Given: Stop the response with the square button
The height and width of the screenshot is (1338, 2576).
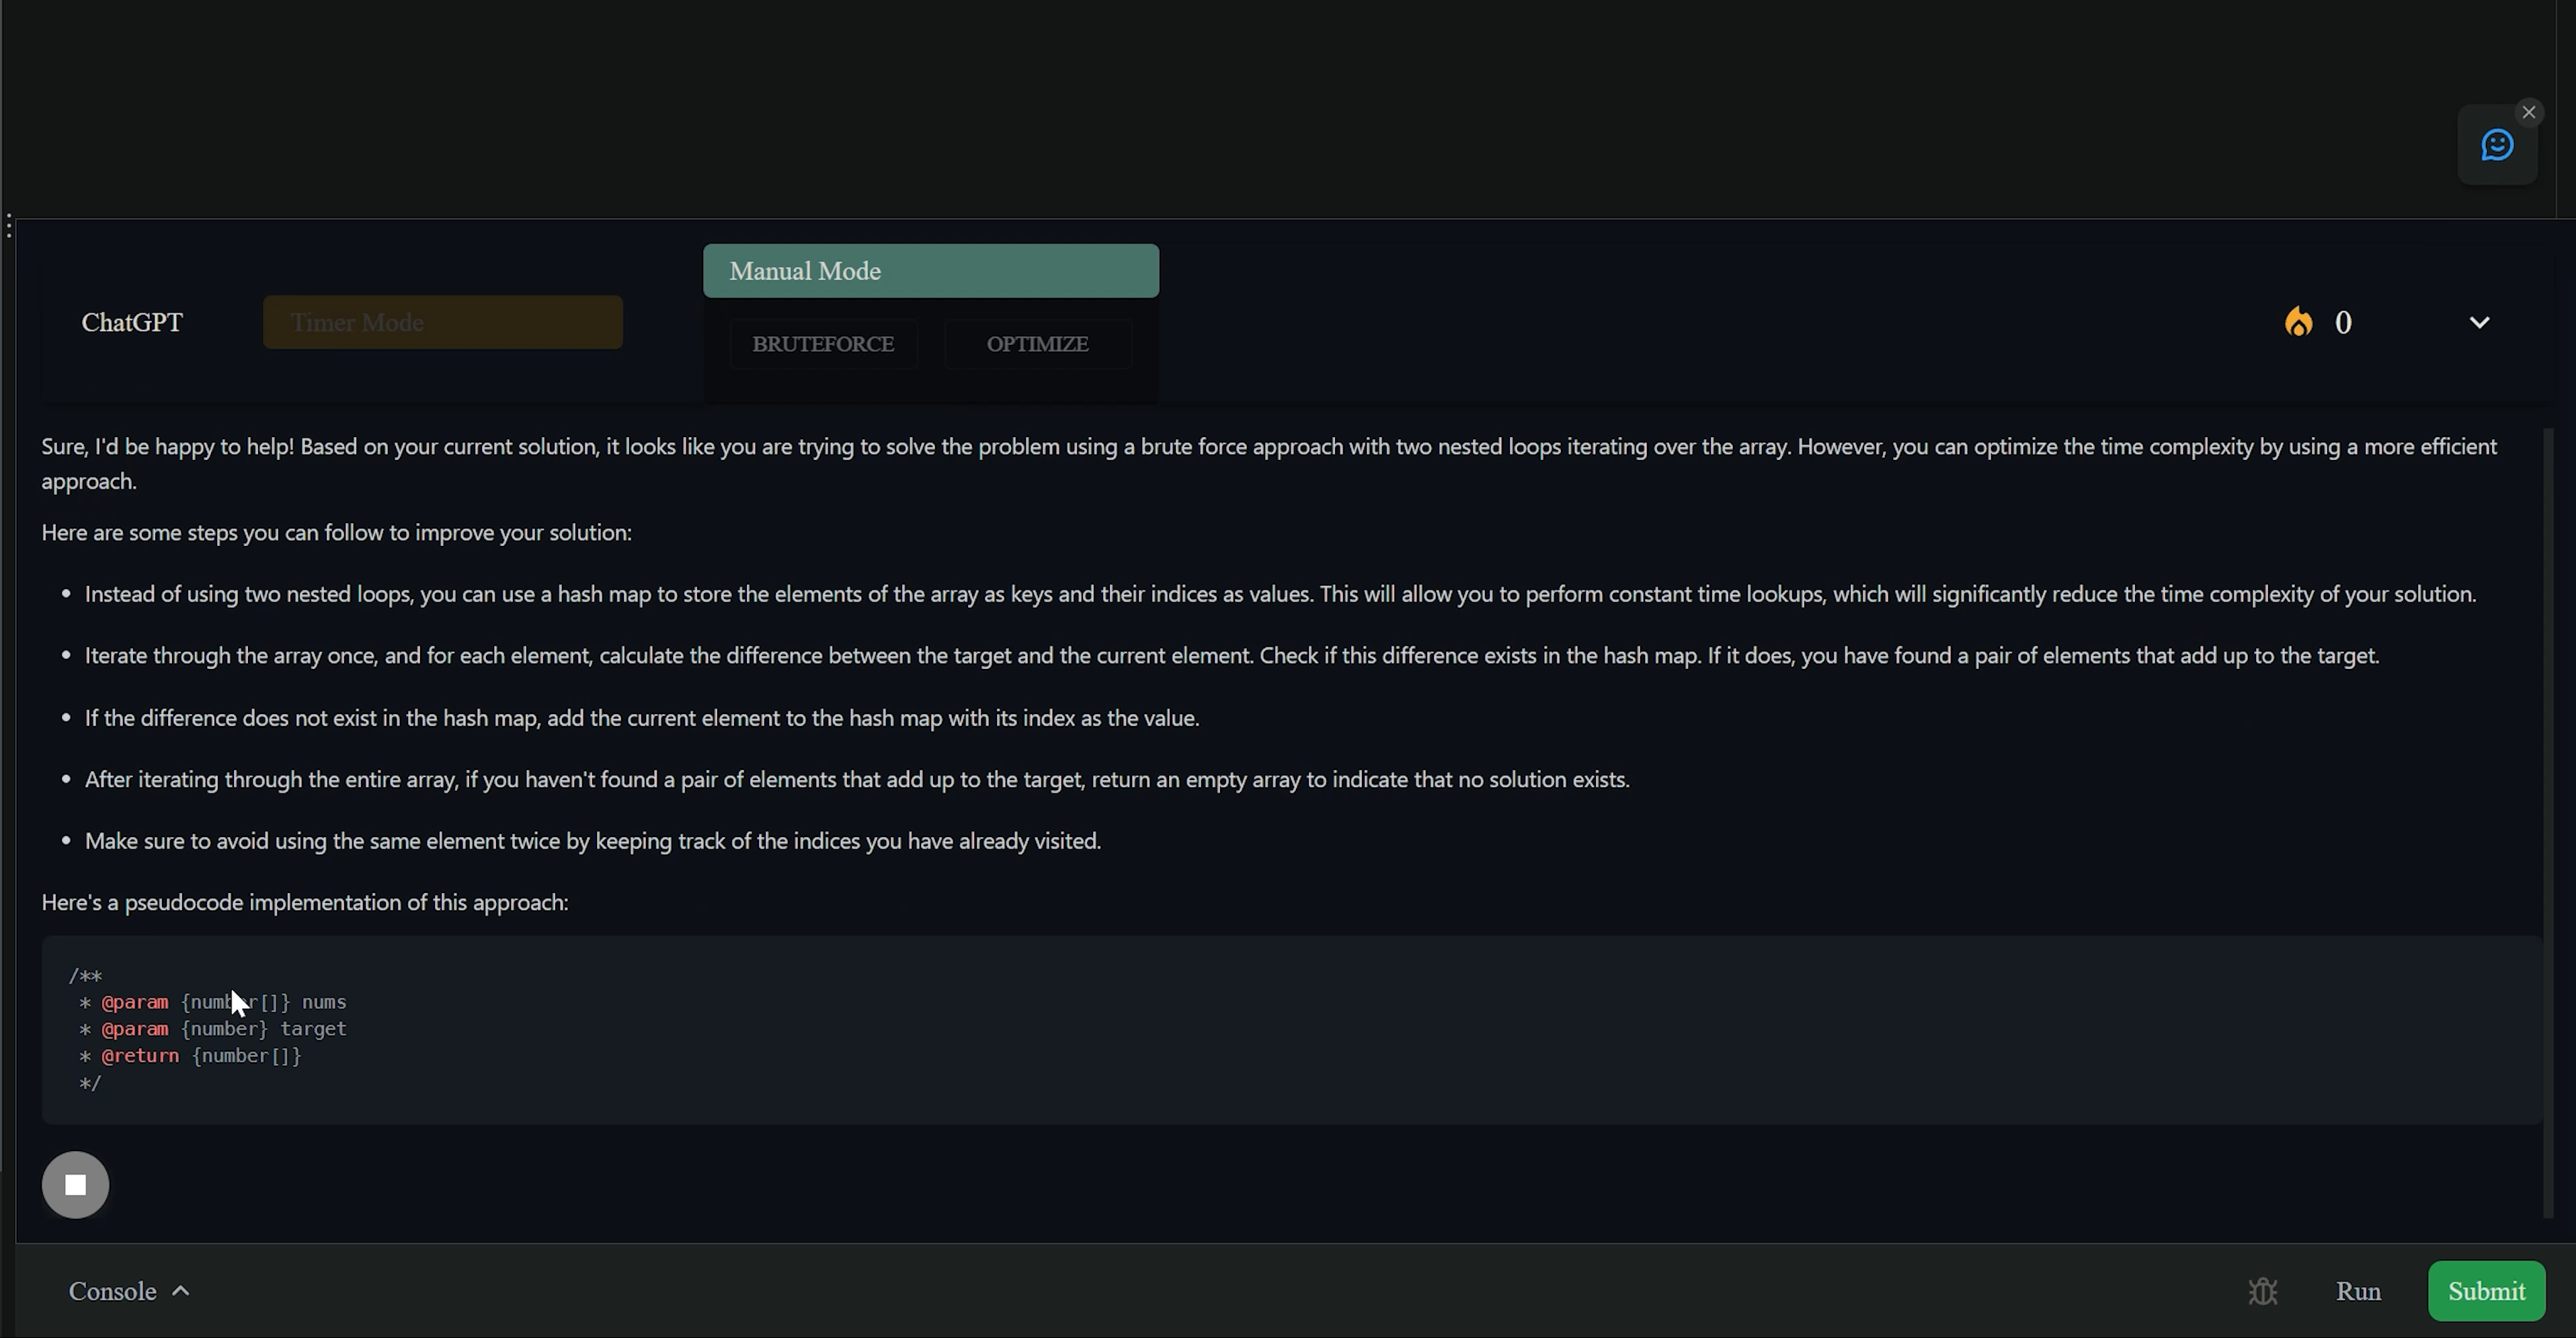Looking at the screenshot, I should 75,1185.
